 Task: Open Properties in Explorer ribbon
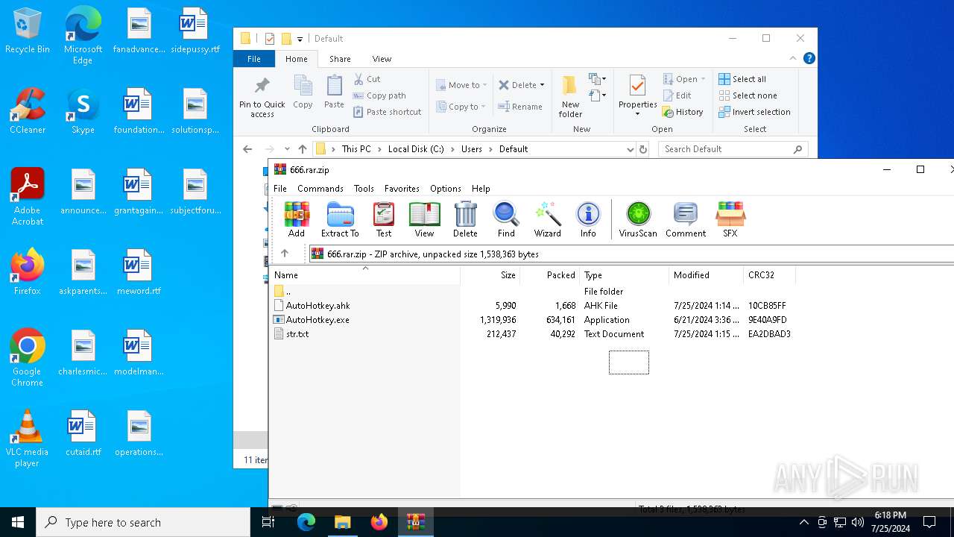pyautogui.click(x=637, y=96)
